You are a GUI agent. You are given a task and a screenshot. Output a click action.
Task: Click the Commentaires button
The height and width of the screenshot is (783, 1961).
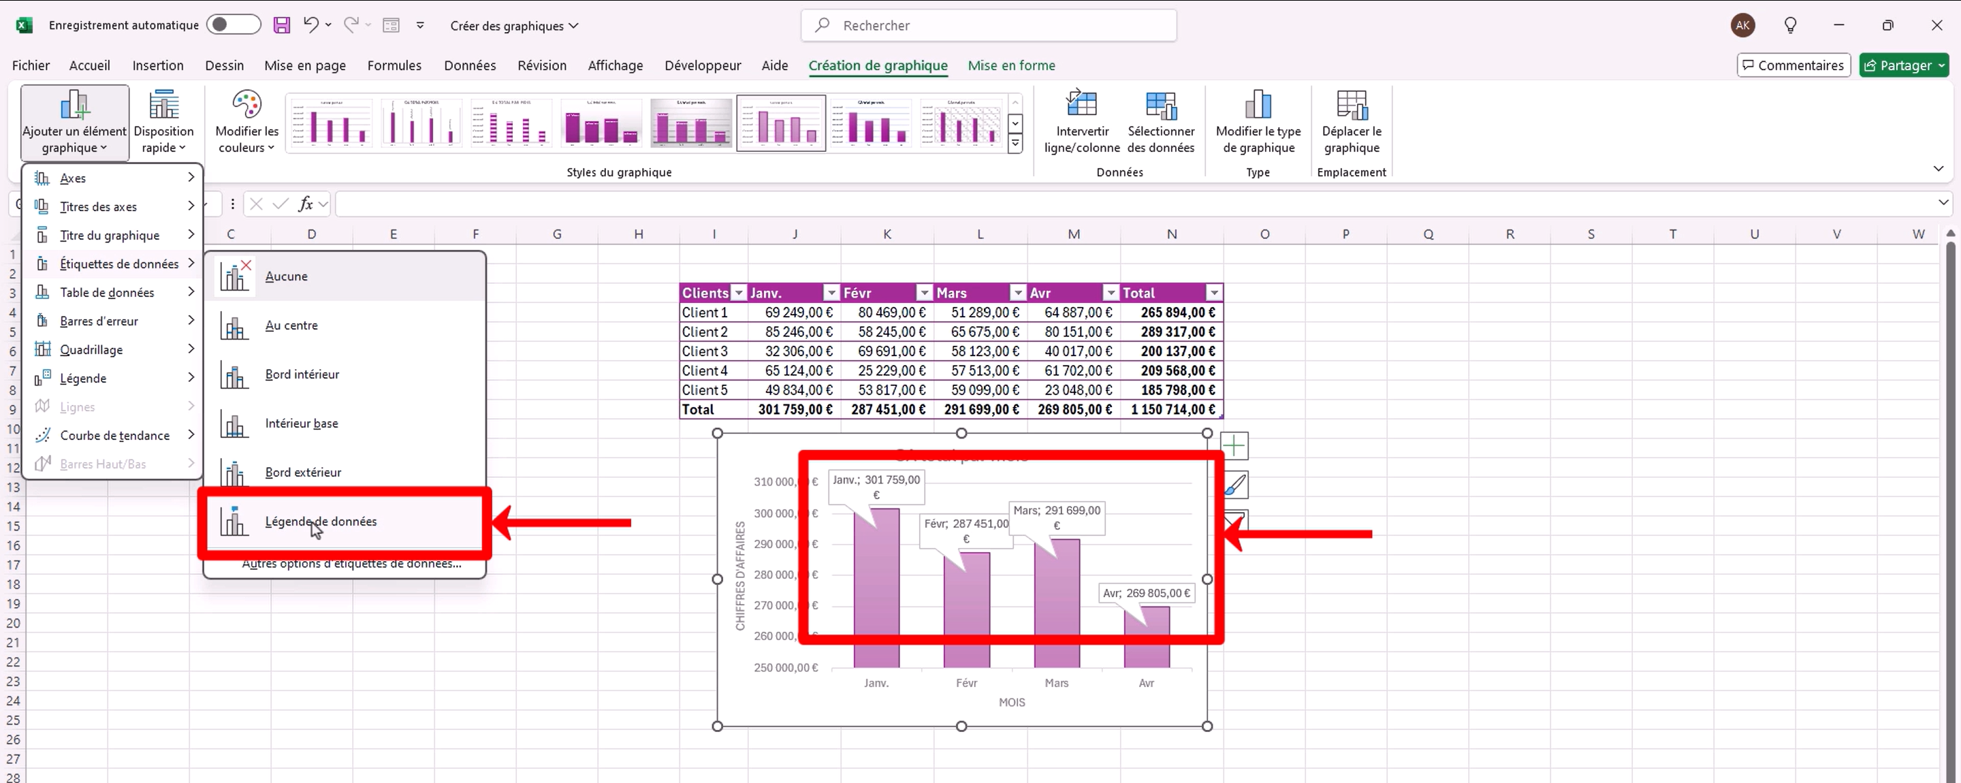pos(1793,65)
